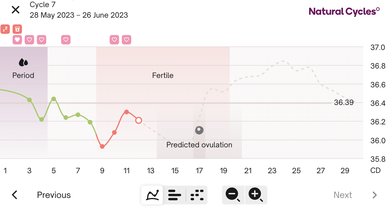
Task: Select the line chart view tab
Action: [152, 195]
